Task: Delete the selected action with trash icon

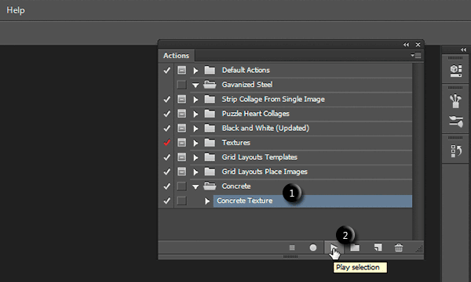Action: pos(399,248)
